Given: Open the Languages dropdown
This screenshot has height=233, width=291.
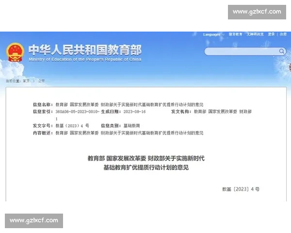Looking at the screenshot, I should pos(213,34).
